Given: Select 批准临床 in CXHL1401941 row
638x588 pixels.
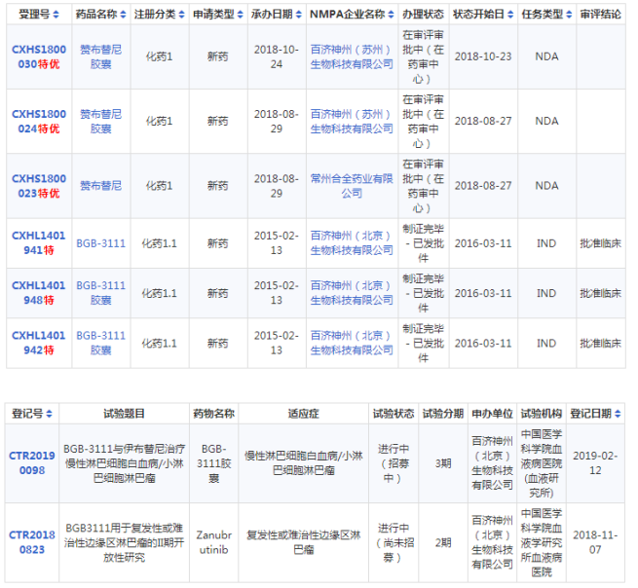Looking at the screenshot, I should (x=601, y=243).
